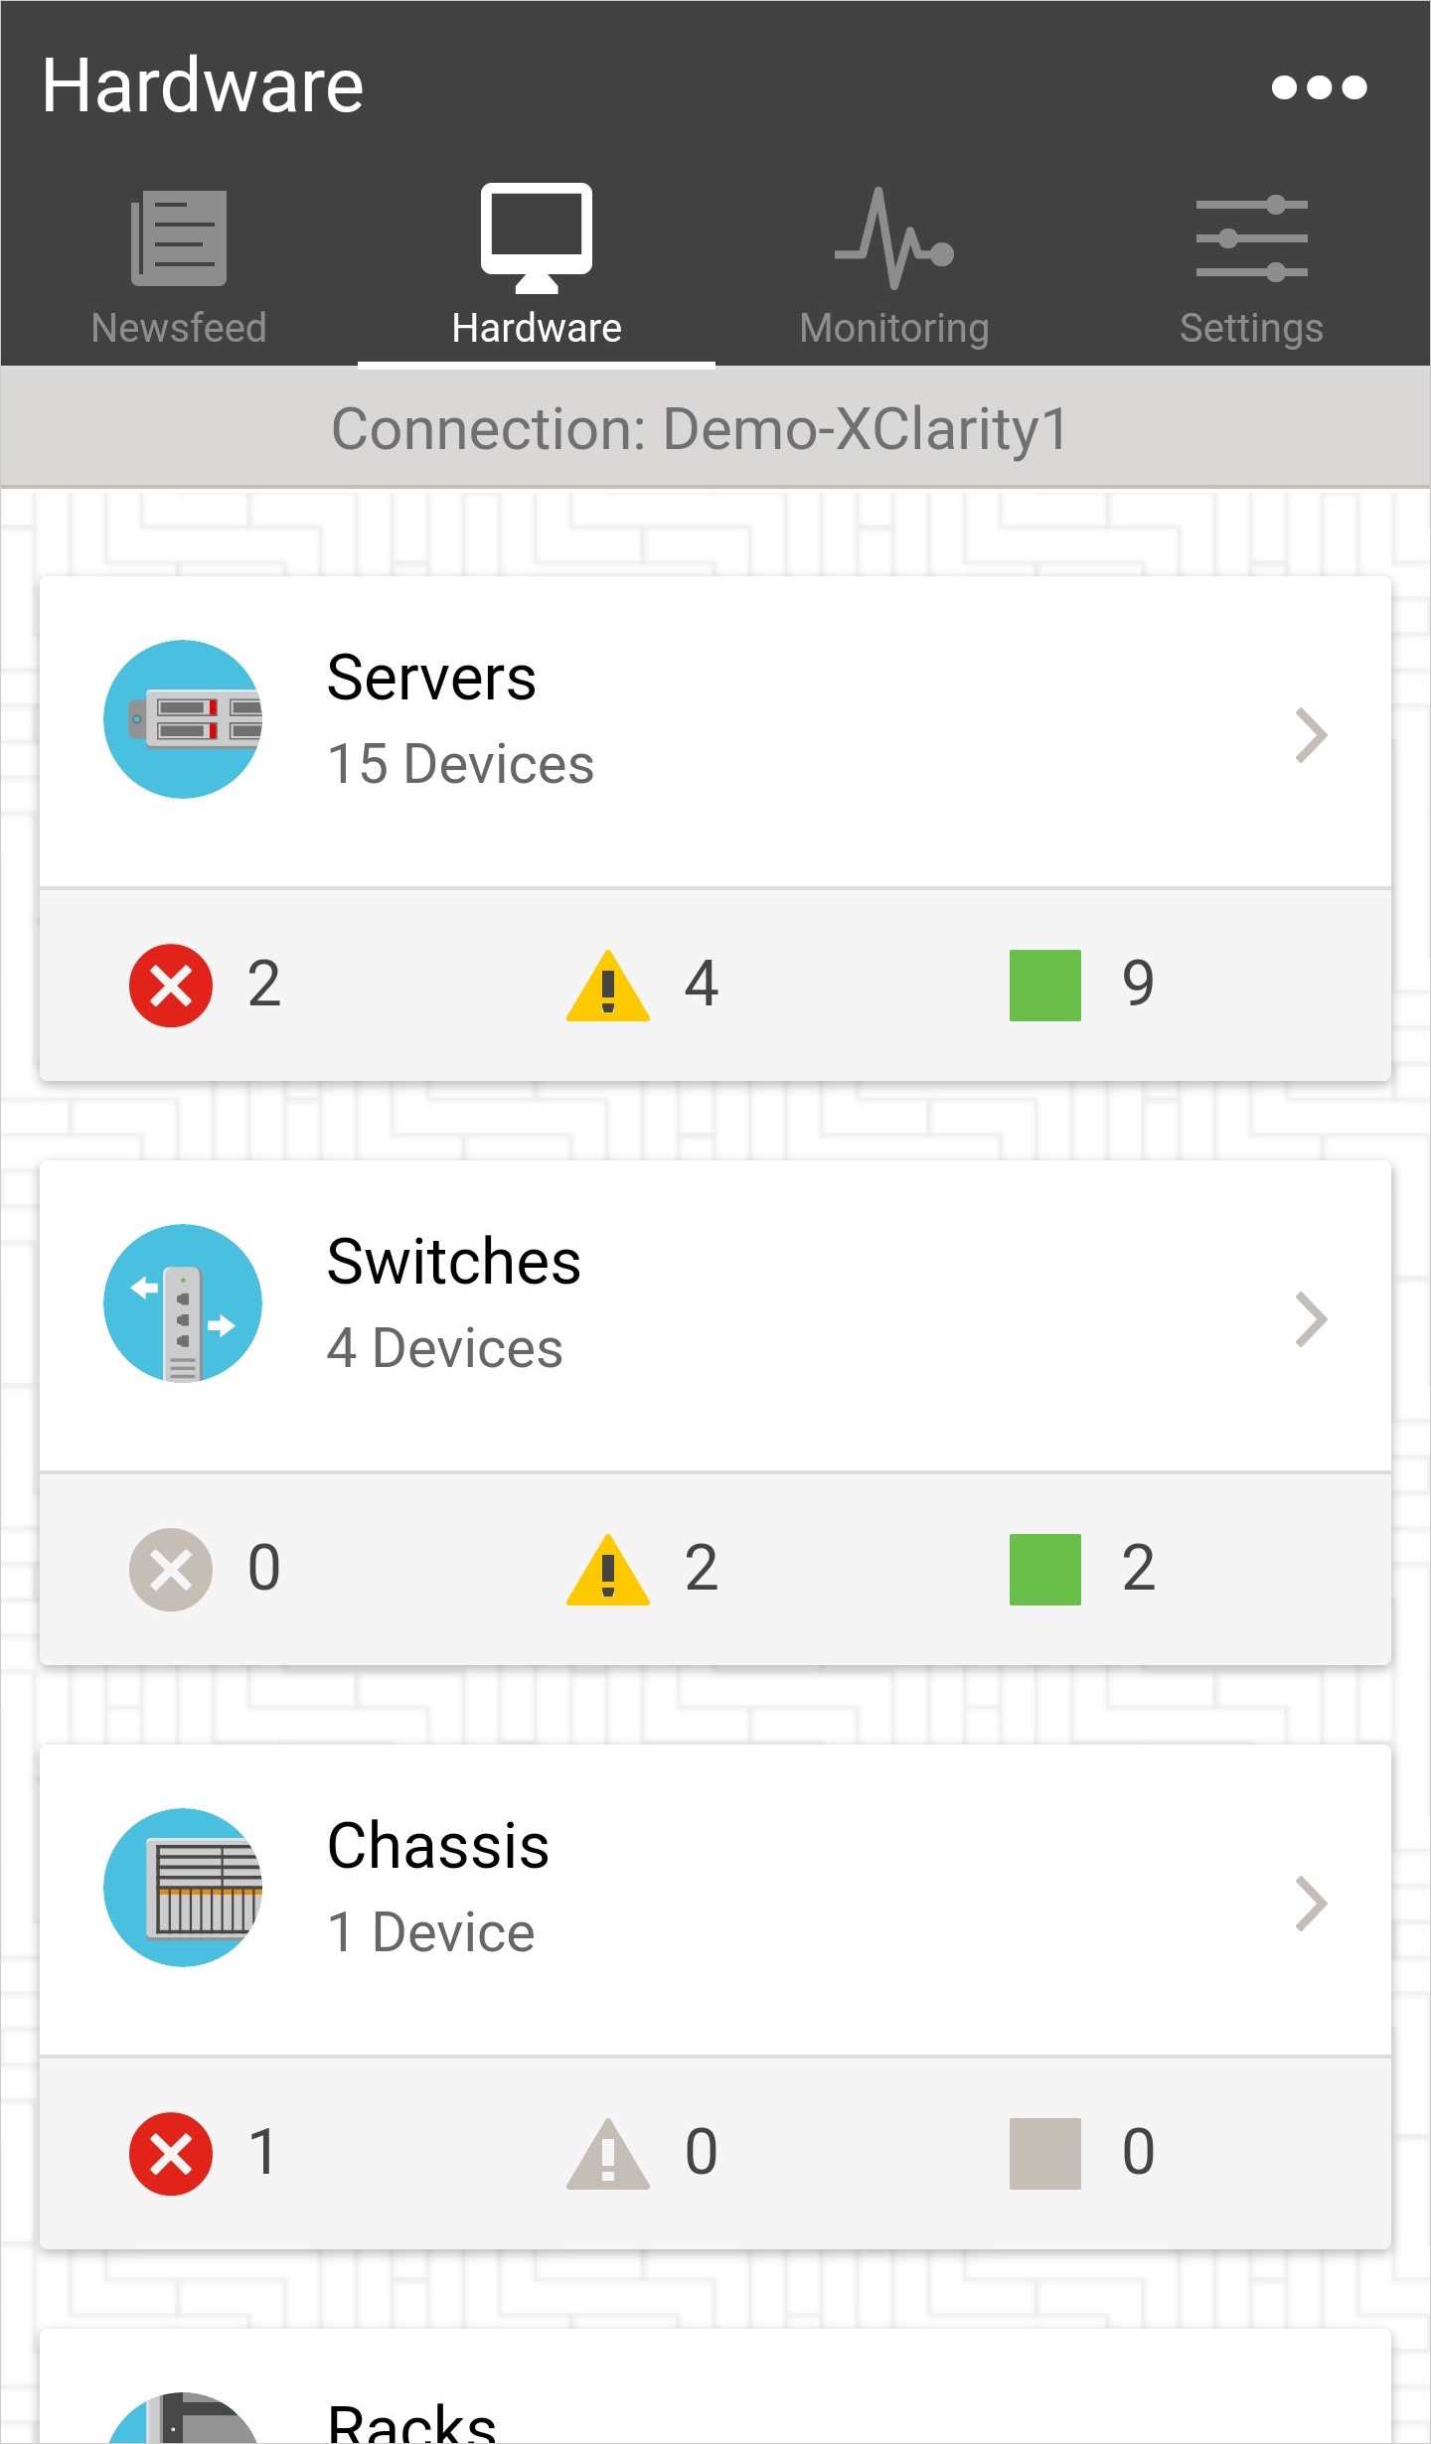Tap the green normal-status square under Servers
Image resolution: width=1431 pixels, height=2444 pixels.
pos(1045,986)
